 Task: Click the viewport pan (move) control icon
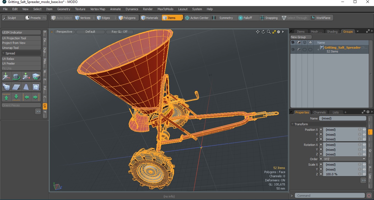click(x=258, y=32)
